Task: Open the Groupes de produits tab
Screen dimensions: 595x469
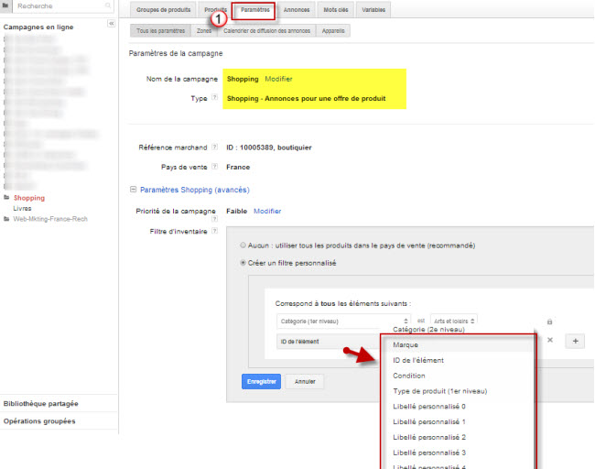Action: pos(164,10)
